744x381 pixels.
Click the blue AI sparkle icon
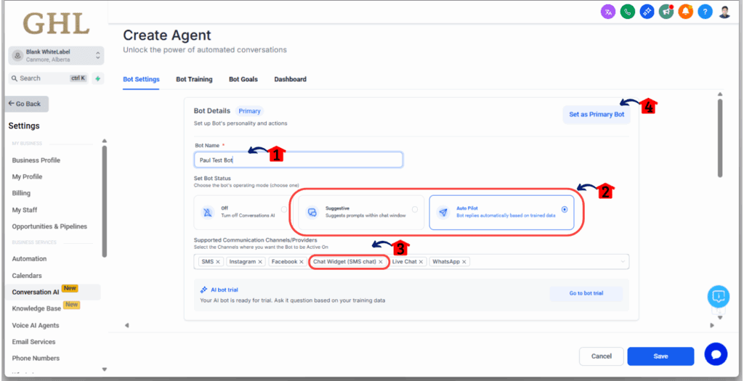(647, 12)
